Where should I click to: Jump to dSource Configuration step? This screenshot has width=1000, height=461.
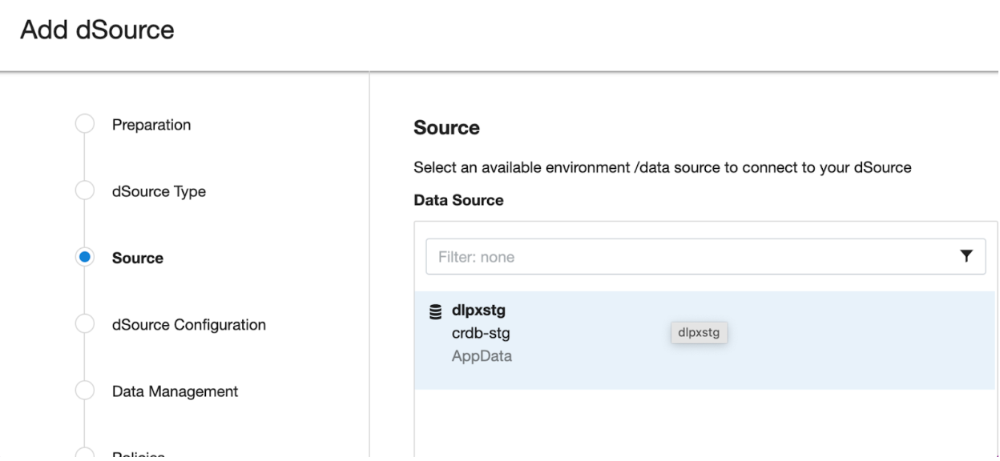coord(188,325)
